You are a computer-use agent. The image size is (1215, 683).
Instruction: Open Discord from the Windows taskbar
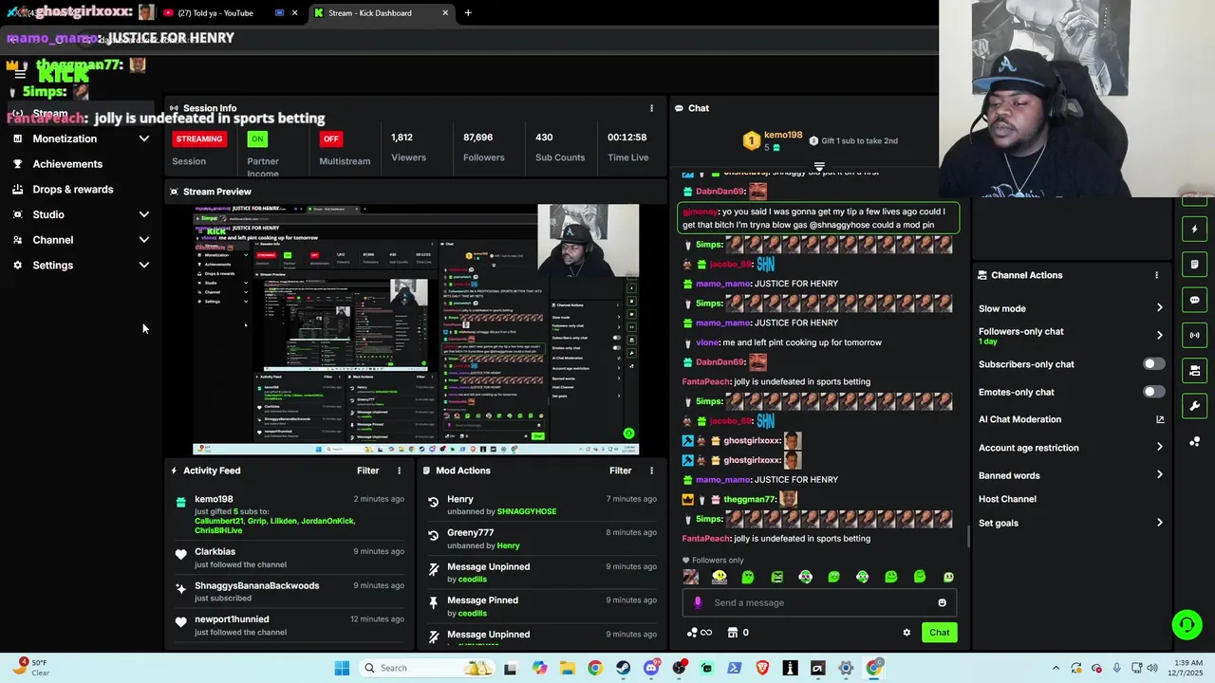click(651, 668)
